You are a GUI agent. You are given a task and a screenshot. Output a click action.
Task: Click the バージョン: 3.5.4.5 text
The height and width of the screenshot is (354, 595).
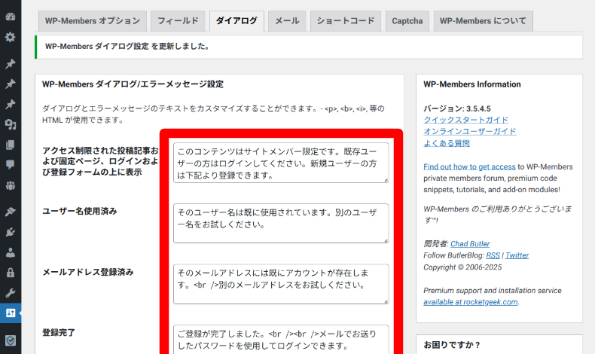[457, 108]
